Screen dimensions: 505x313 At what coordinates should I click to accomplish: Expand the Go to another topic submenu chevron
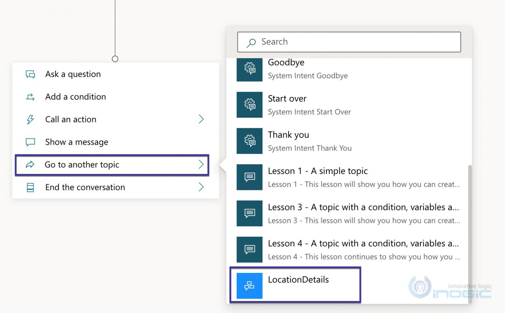pyautogui.click(x=201, y=165)
